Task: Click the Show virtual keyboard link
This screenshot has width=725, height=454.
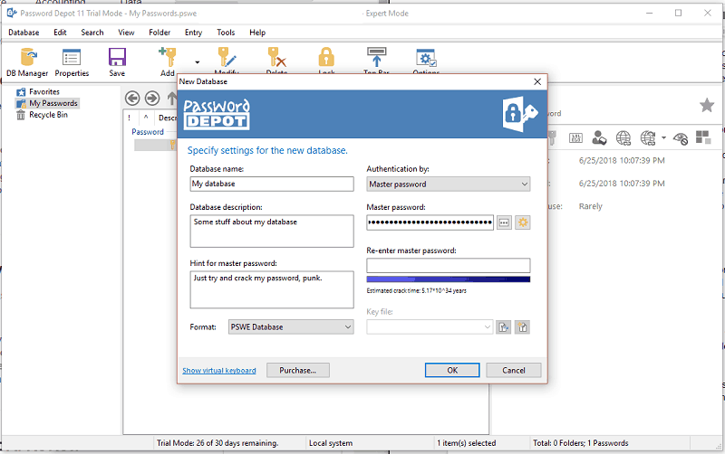Action: coord(219,371)
